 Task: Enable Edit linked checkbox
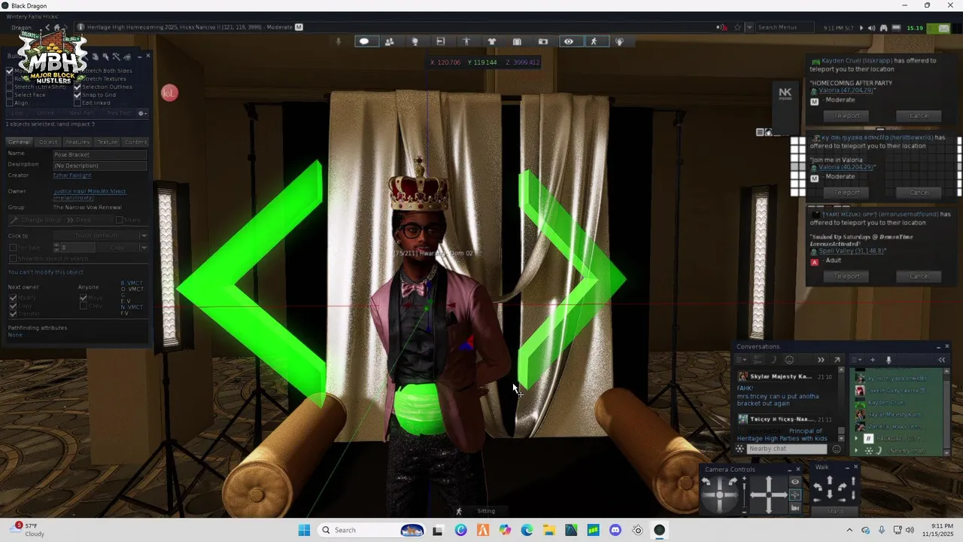[x=77, y=103]
